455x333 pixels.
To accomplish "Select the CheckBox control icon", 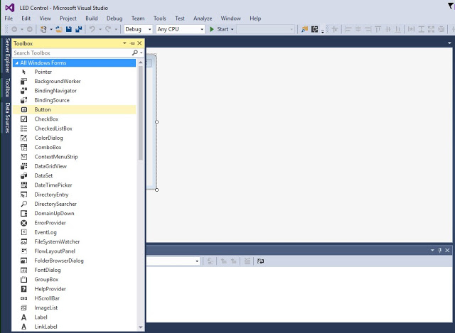I will click(24, 119).
